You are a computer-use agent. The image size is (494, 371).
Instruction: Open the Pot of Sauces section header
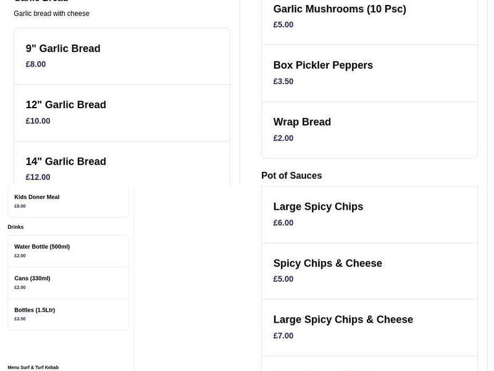pyautogui.click(x=291, y=175)
